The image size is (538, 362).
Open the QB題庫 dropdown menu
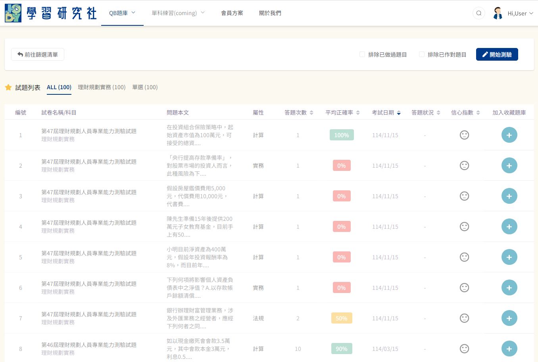pos(122,13)
